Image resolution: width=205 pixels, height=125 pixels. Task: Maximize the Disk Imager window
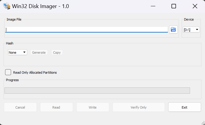pos(174,6)
